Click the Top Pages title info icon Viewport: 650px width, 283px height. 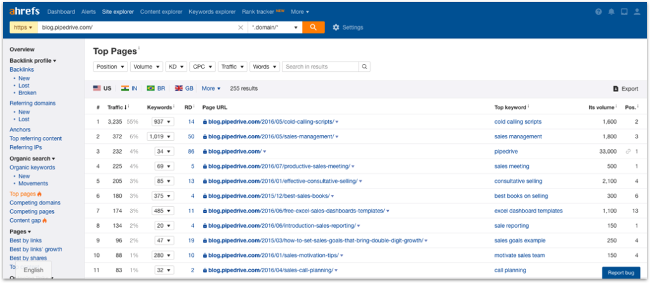[139, 49]
